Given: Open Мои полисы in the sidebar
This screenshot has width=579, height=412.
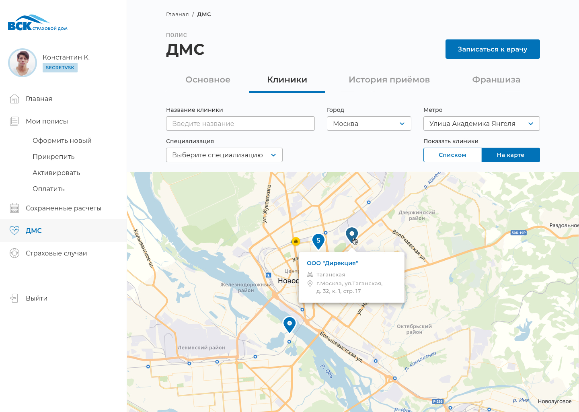Looking at the screenshot, I should pyautogui.click(x=47, y=121).
